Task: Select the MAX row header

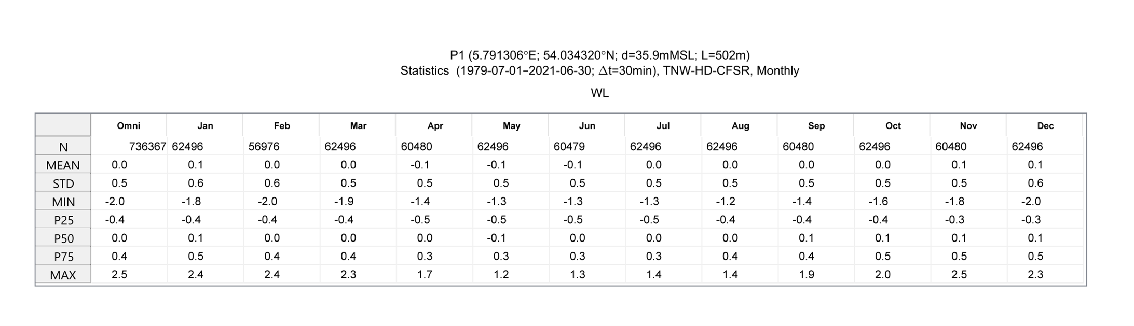Action: [x=63, y=275]
